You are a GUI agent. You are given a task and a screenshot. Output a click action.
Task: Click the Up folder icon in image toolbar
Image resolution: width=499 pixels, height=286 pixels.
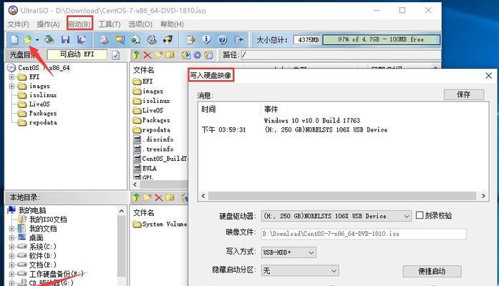[136, 55]
